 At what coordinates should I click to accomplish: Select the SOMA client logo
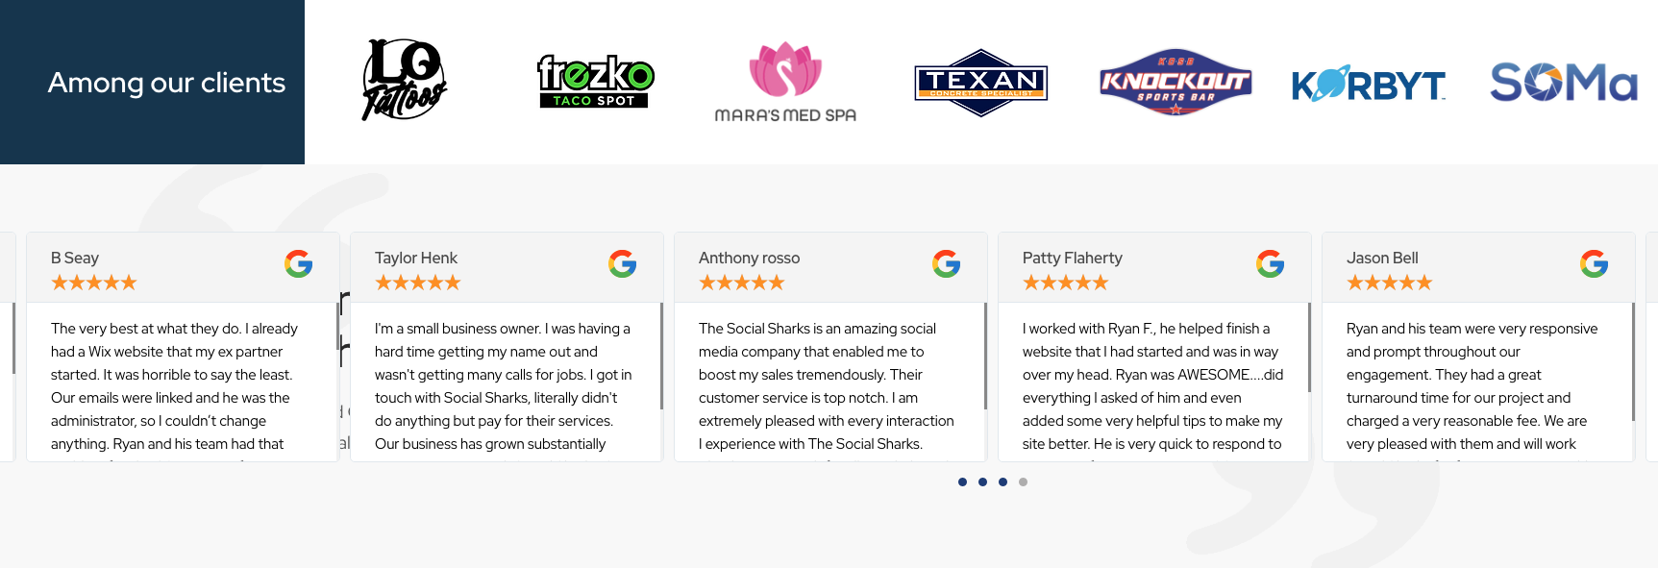coord(1564,82)
